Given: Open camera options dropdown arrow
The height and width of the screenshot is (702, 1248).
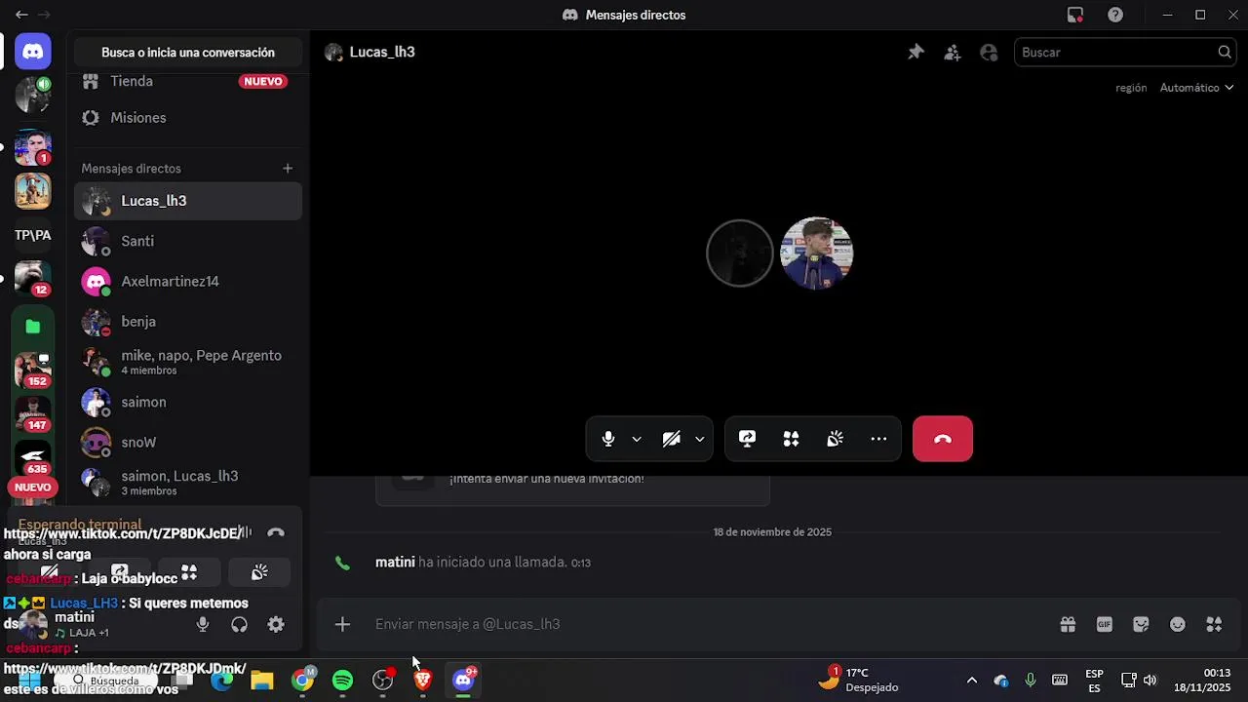Looking at the screenshot, I should (x=699, y=439).
